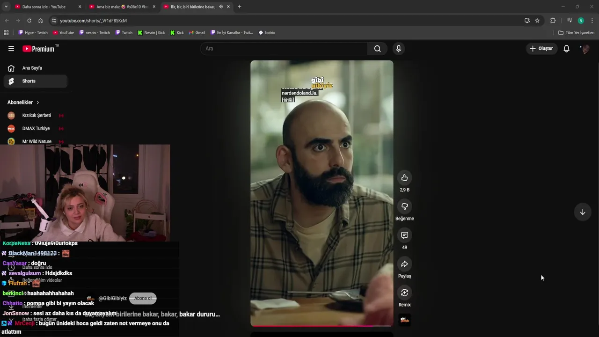This screenshot has height=337, width=599.
Task: Go to the next short with the down arrow
Action: pos(583,212)
